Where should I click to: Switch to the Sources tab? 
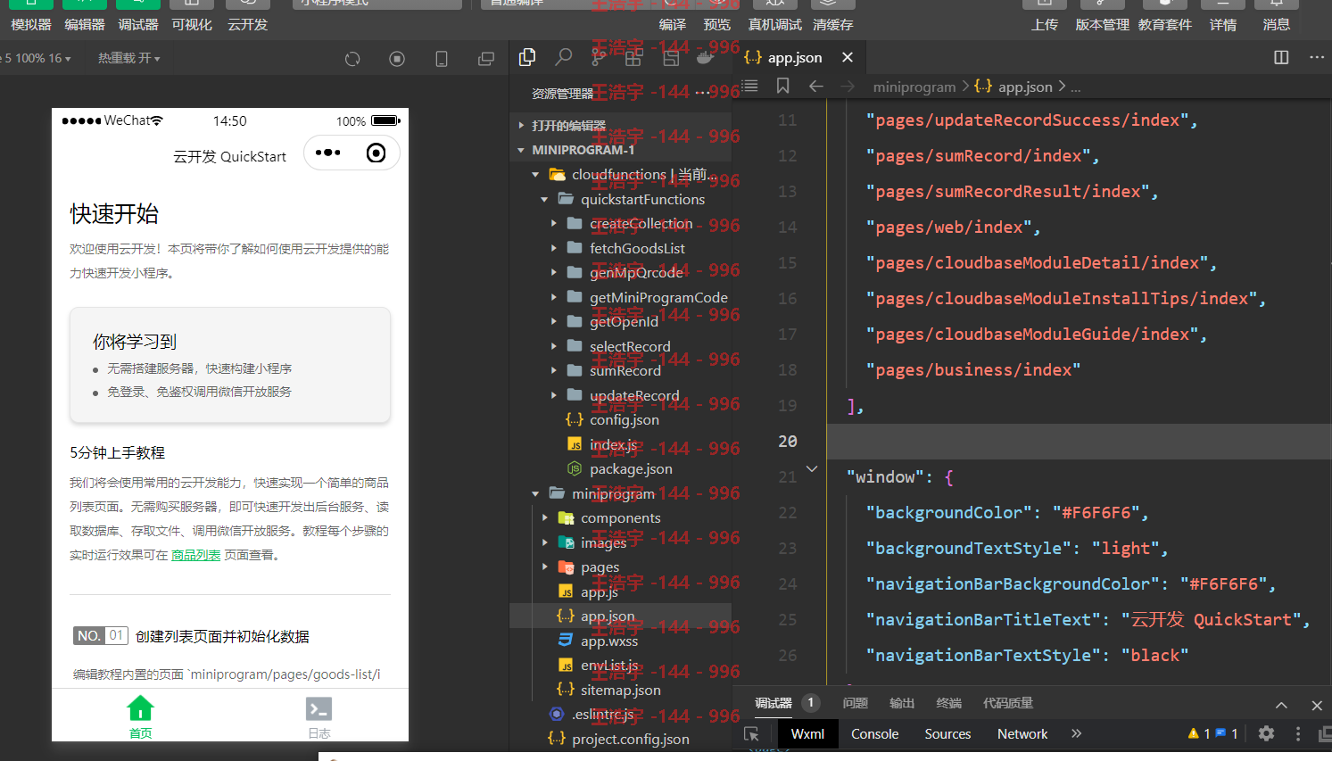point(947,733)
